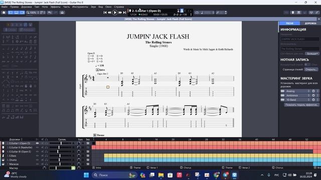Toggle power of the Ambience effect
Image resolution: width=321 pixels, height=180 pixels.
click(313, 95)
